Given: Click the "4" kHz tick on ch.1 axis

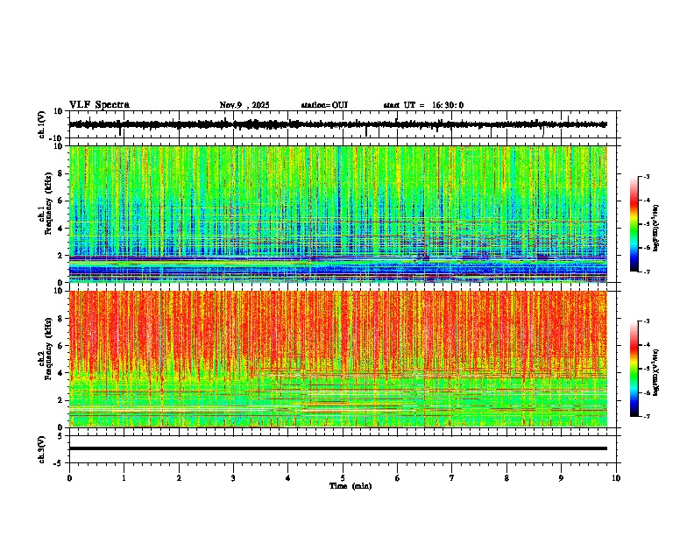Looking at the screenshot, I should pos(60,229).
